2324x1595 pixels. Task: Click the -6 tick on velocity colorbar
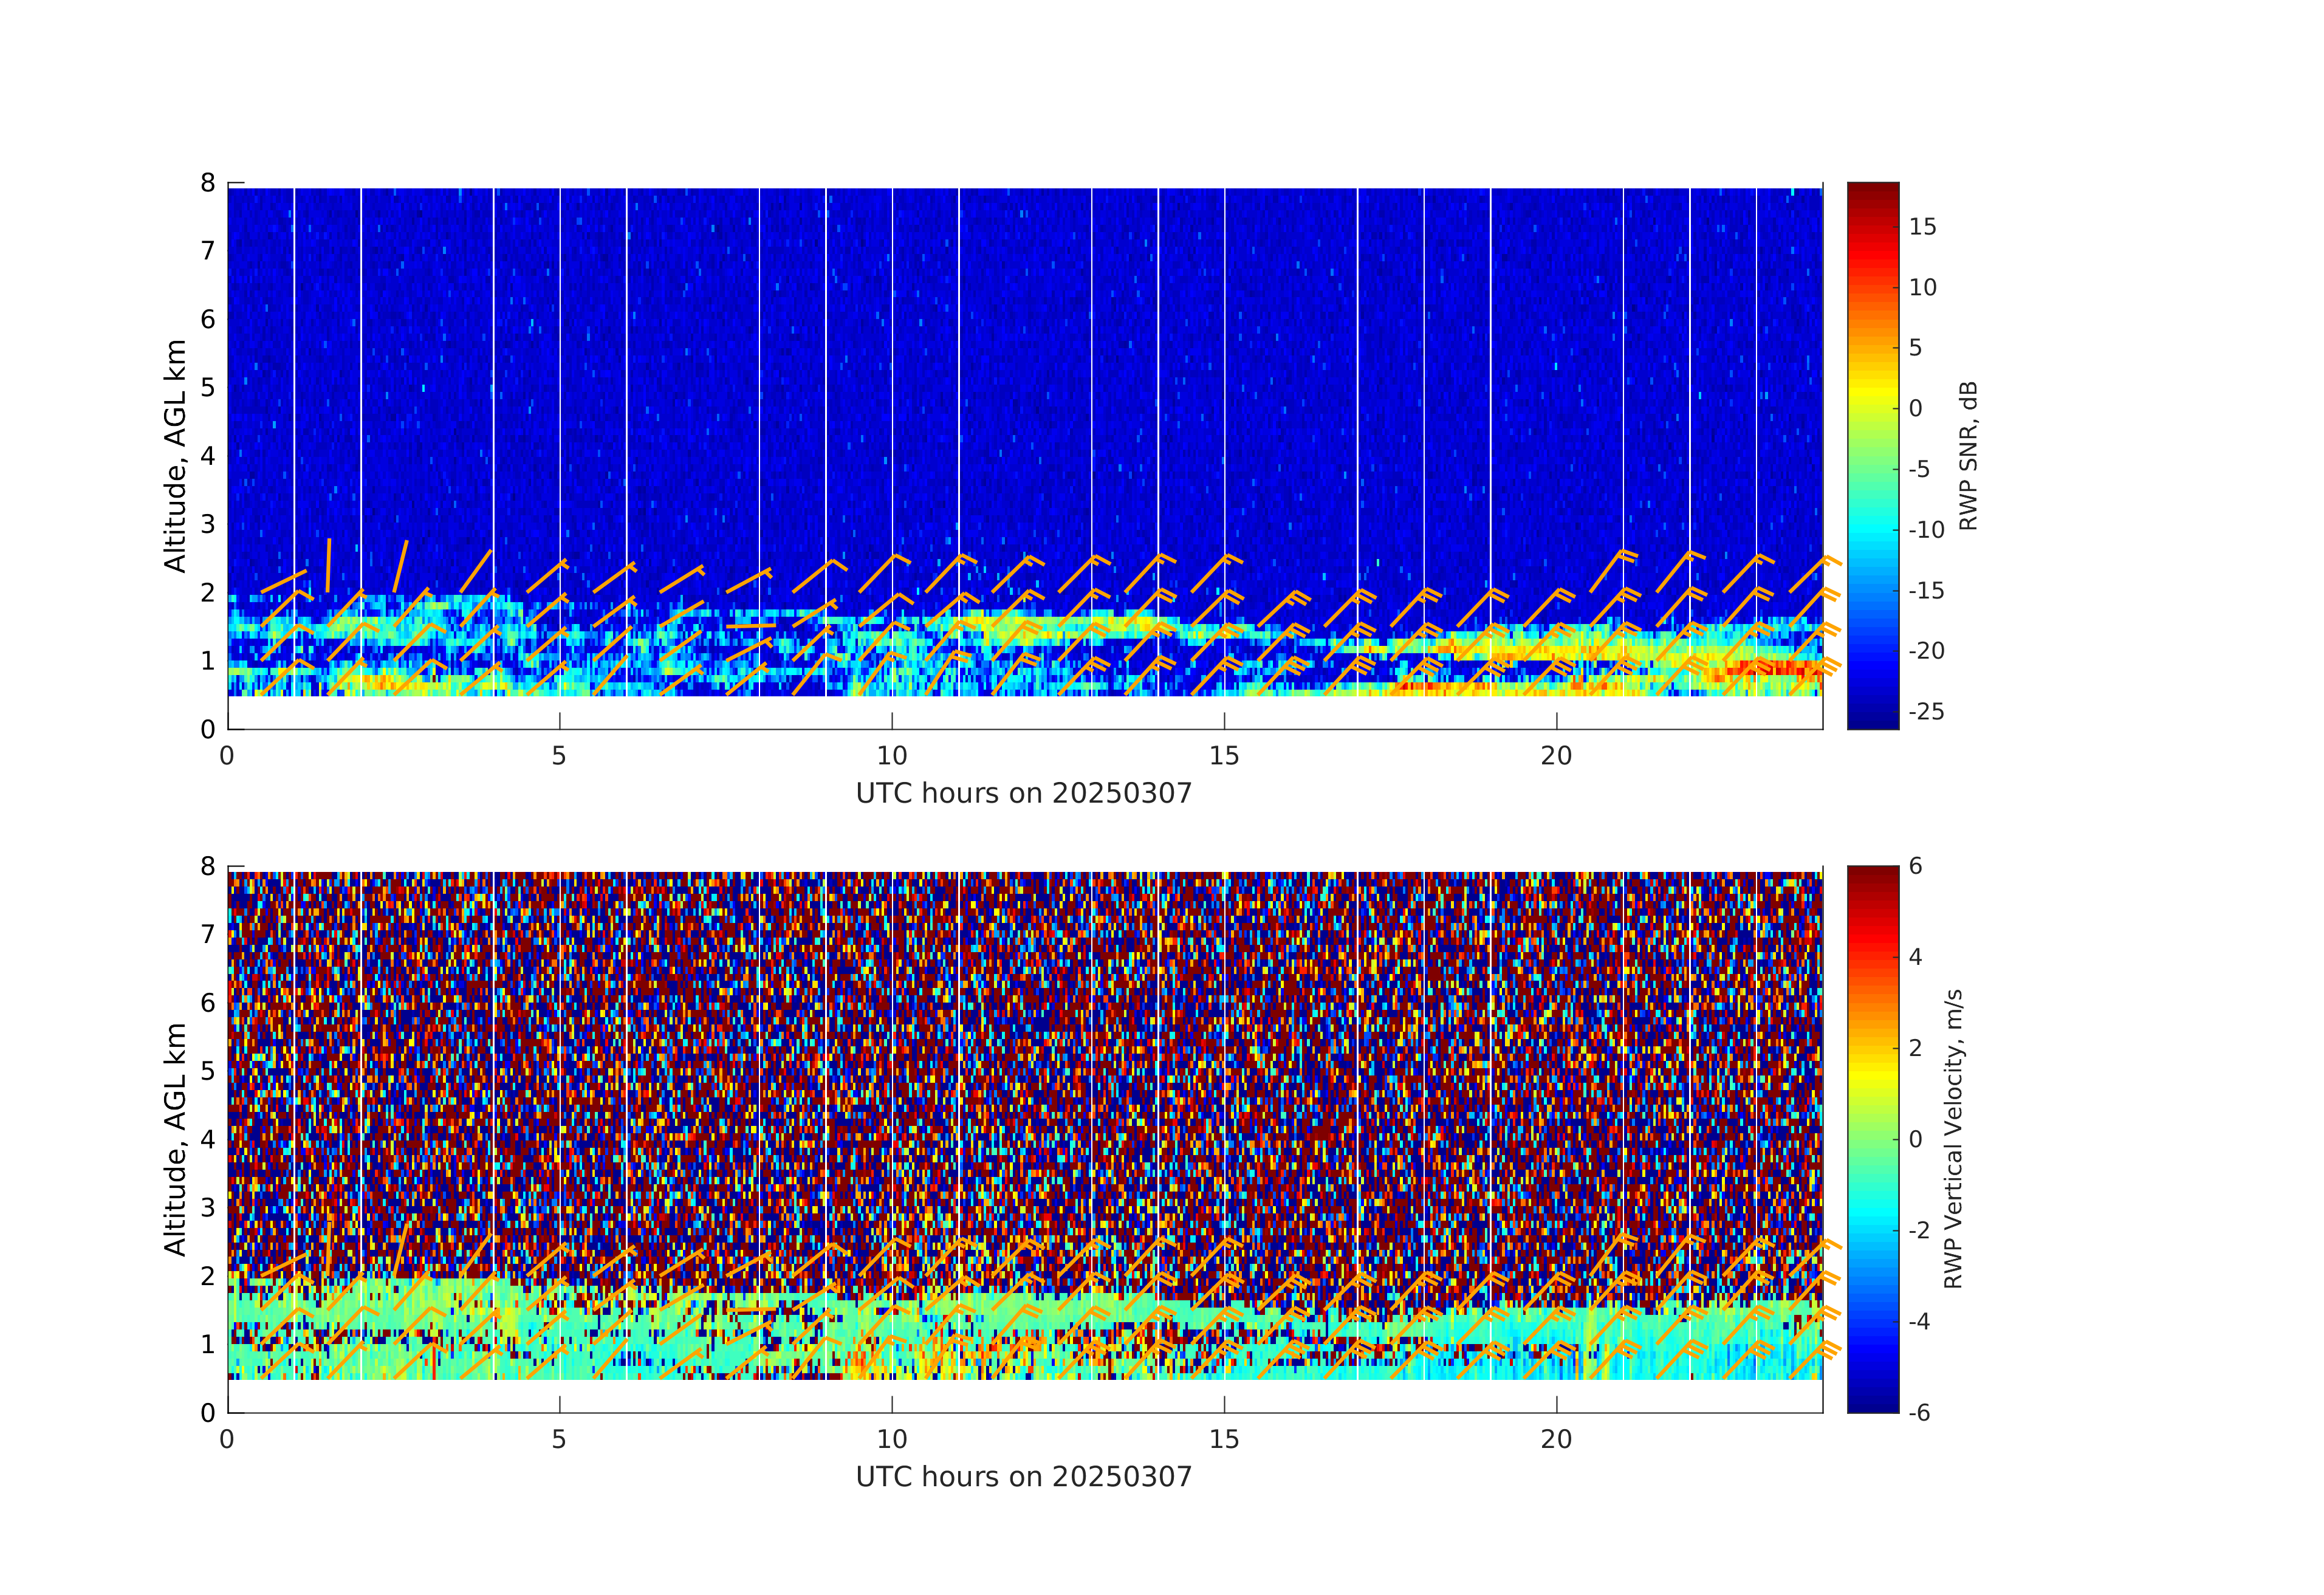click(x=1919, y=1412)
